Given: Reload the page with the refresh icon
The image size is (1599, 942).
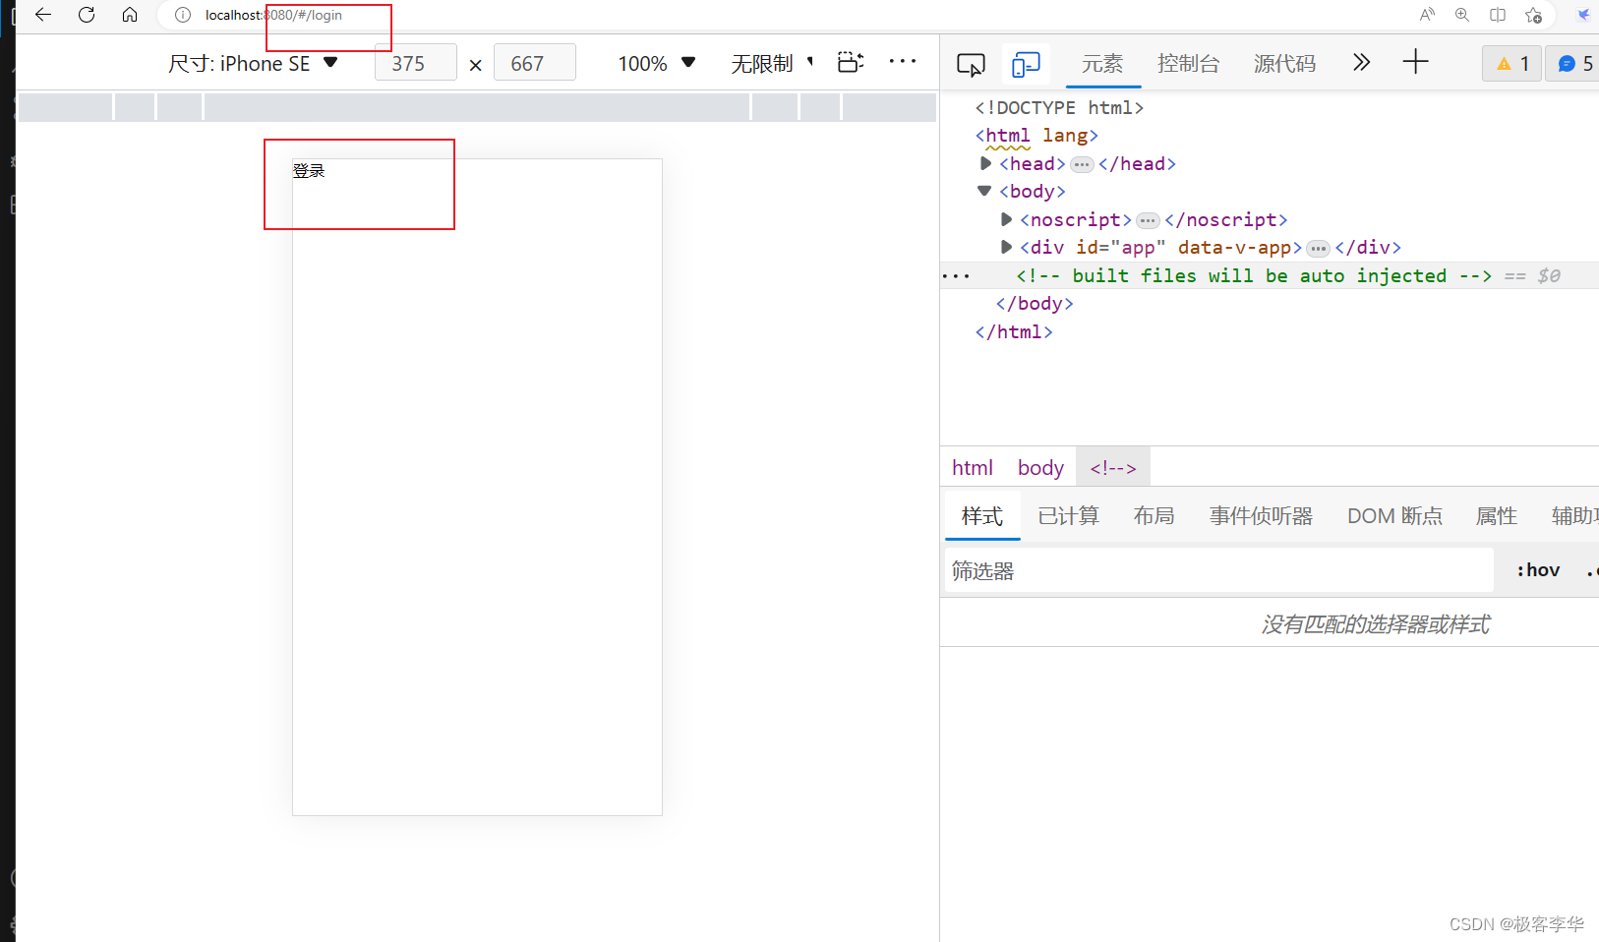Looking at the screenshot, I should click(x=87, y=15).
